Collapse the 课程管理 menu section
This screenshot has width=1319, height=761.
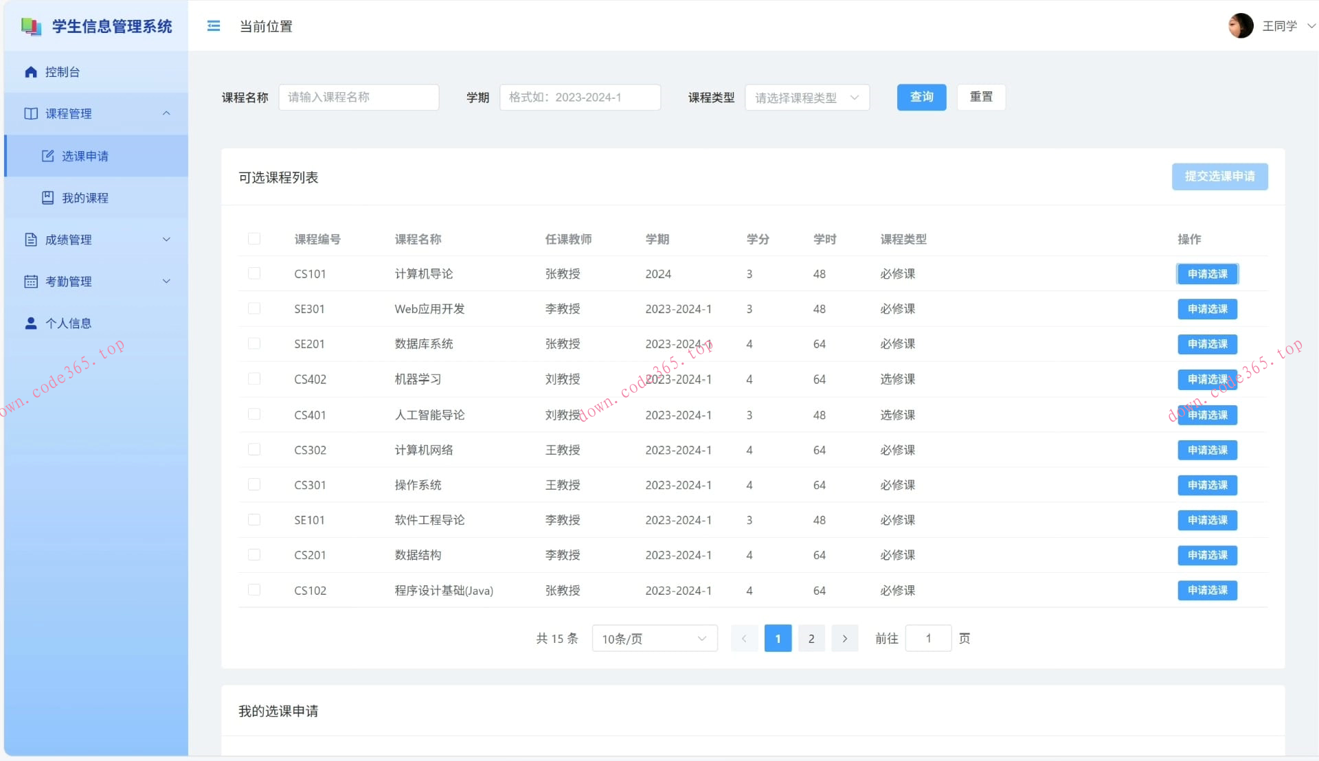coord(166,113)
